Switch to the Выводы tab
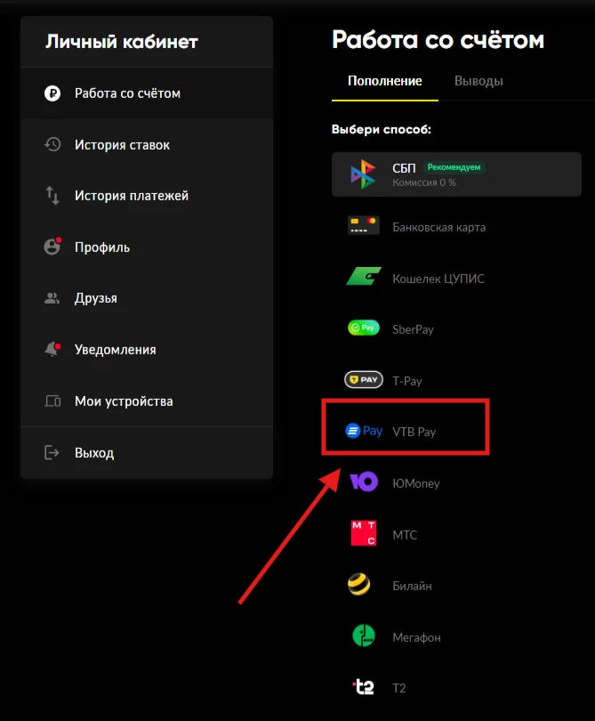This screenshot has width=595, height=721. [478, 81]
